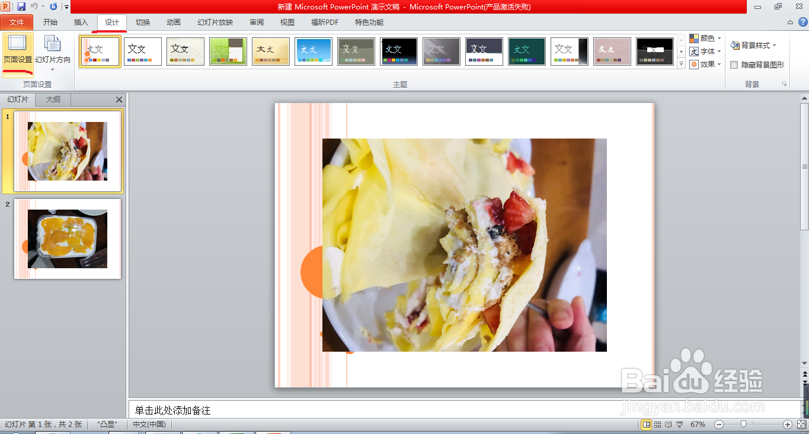This screenshot has height=434, width=809.
Task: Click the Redo/Repeat icon
Action: (53, 7)
